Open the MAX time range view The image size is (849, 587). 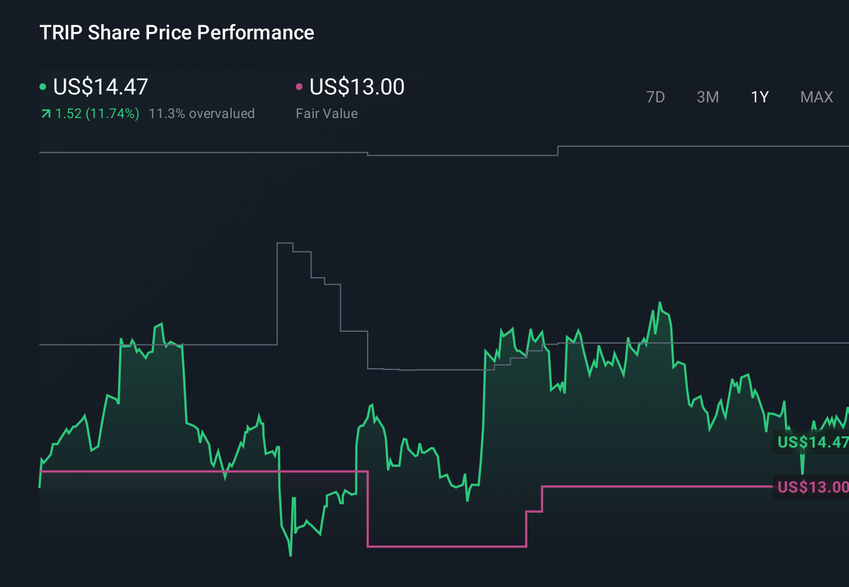(816, 97)
